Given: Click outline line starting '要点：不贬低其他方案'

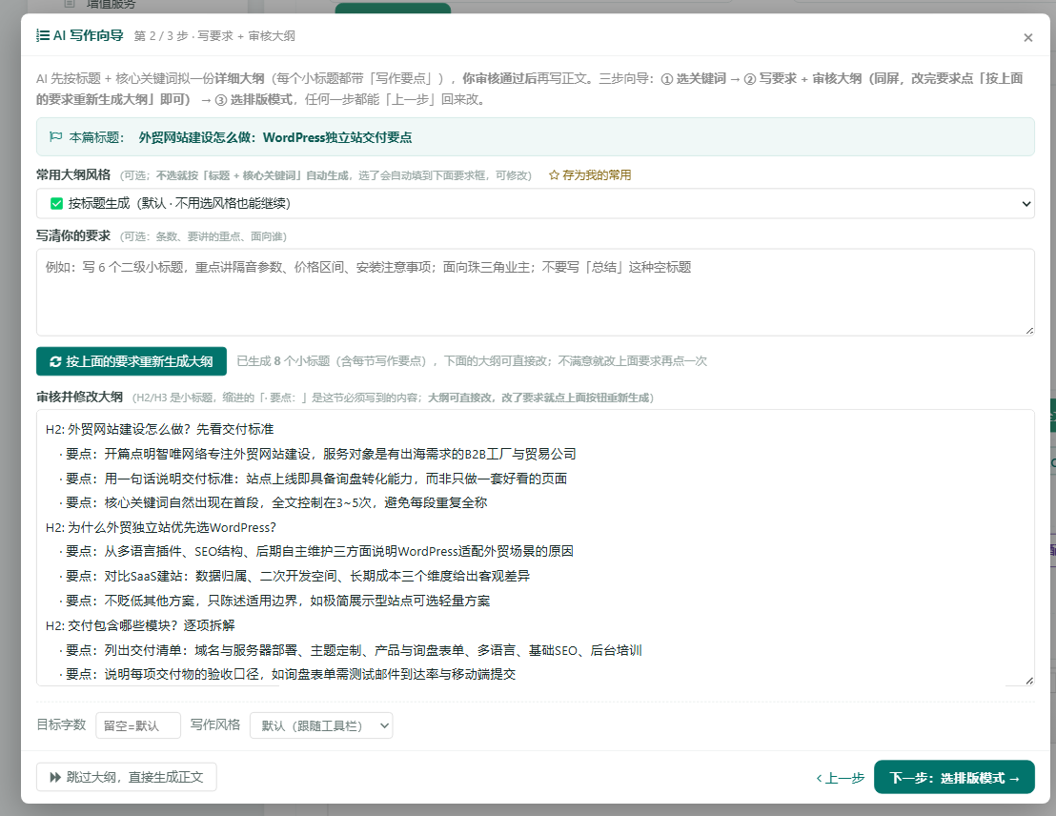Looking at the screenshot, I should point(274,602).
